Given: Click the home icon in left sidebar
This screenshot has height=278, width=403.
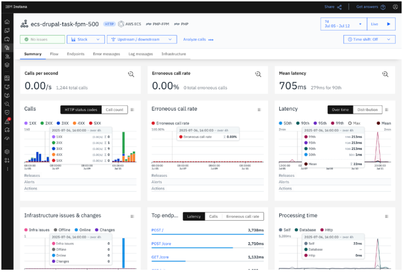Looking at the screenshot, I should (x=7, y=22).
